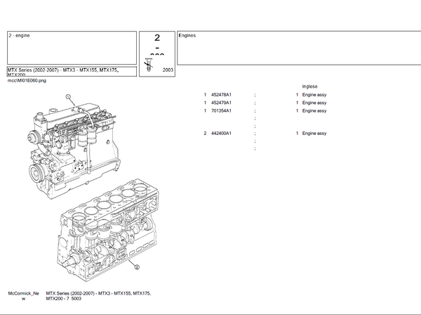The height and width of the screenshot is (315, 421).
Task: Click the complete engine assembly illustration
Action: click(74, 150)
